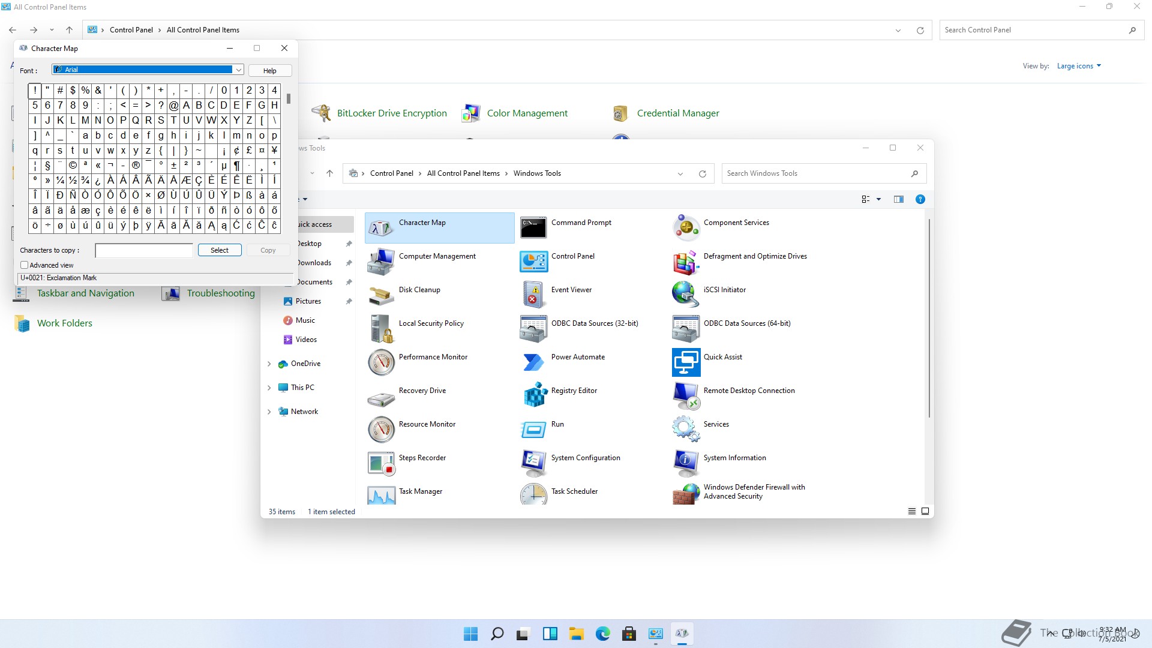This screenshot has height=648, width=1152.
Task: Click the Search Control Panel box
Action: tap(1041, 30)
